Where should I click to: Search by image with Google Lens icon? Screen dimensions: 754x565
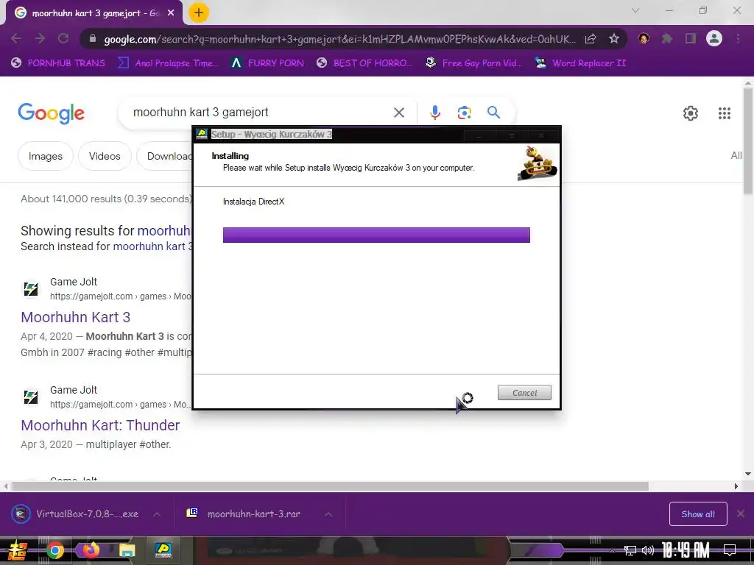(x=464, y=113)
